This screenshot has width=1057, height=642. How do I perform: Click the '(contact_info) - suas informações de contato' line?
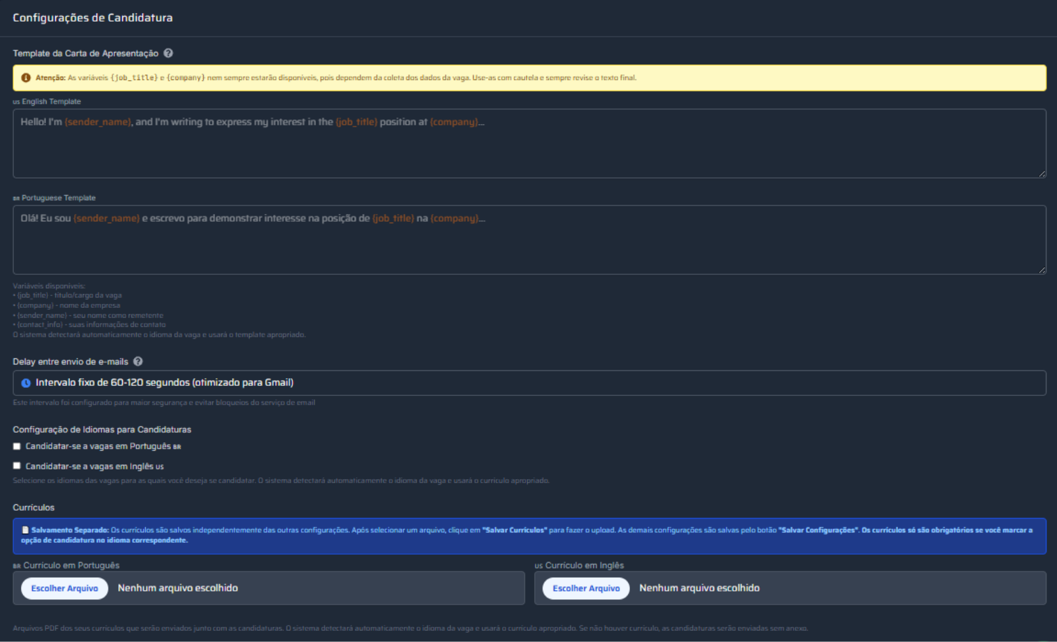(89, 324)
